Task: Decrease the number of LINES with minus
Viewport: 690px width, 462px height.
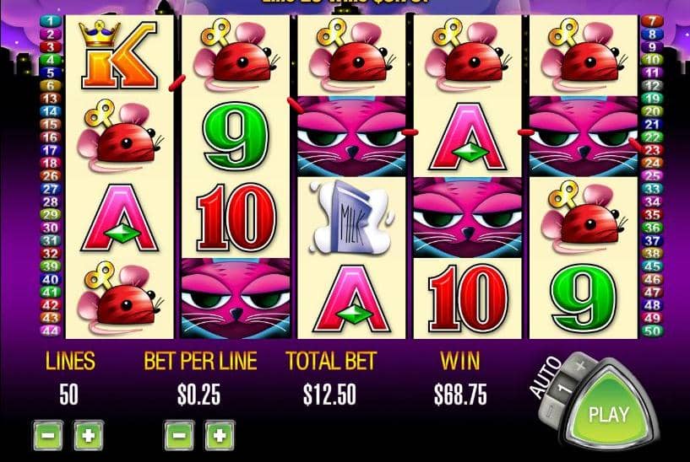Action: 48,436
